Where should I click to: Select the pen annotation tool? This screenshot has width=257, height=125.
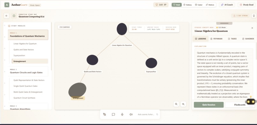coord(105,114)
